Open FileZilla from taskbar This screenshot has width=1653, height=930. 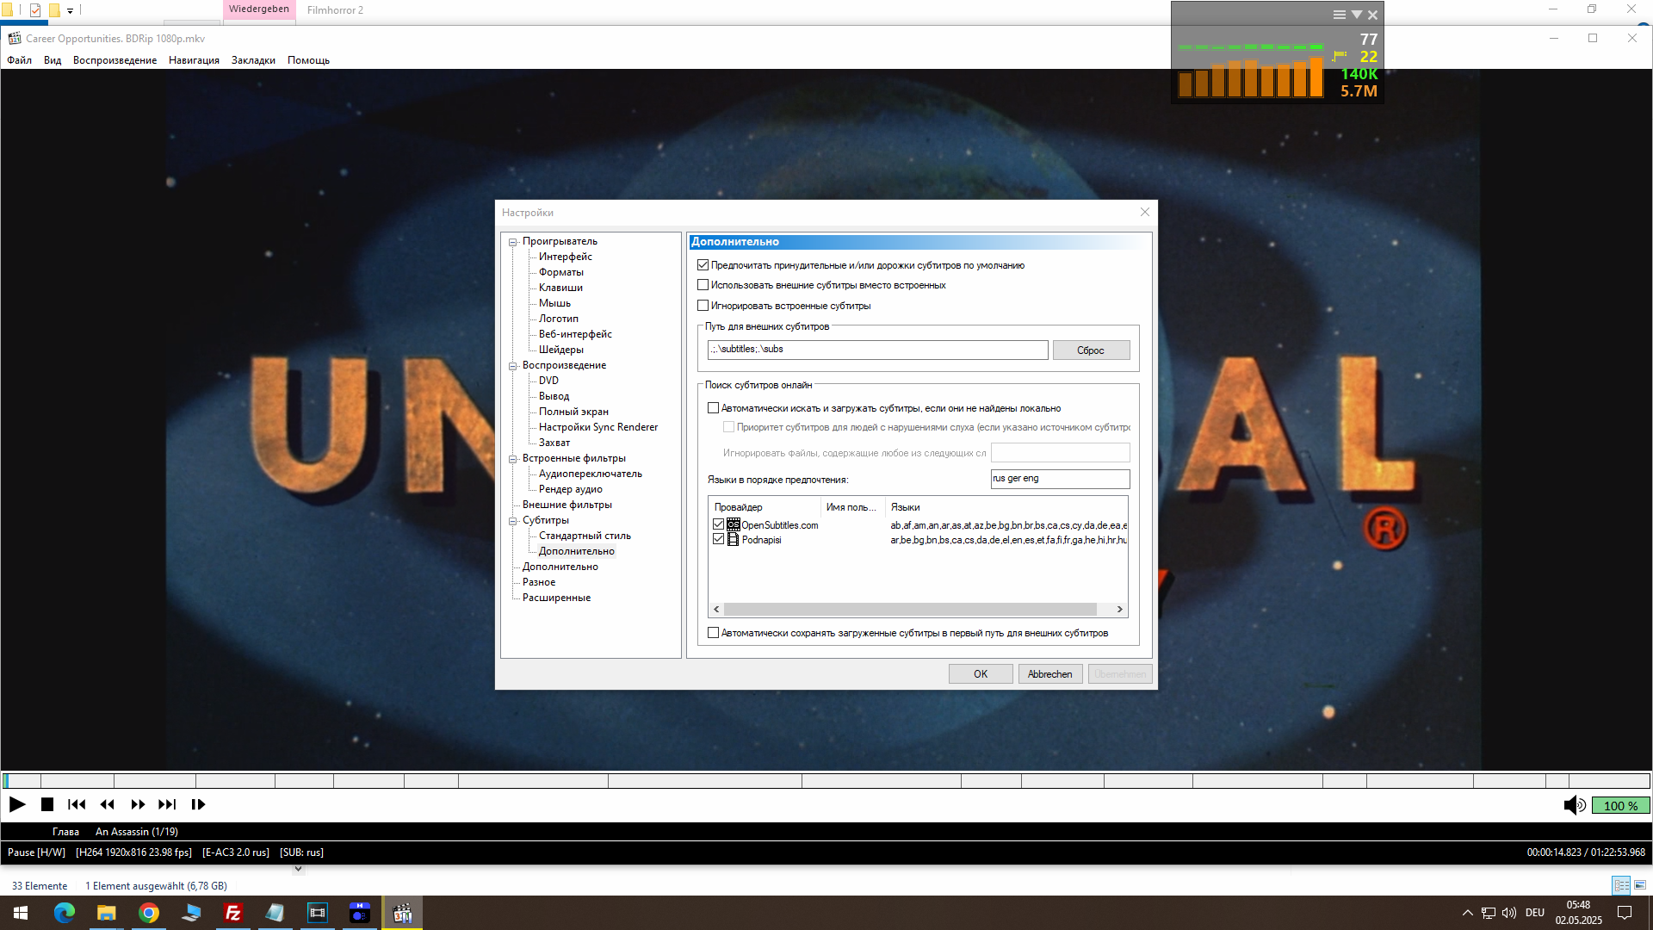[x=232, y=913]
